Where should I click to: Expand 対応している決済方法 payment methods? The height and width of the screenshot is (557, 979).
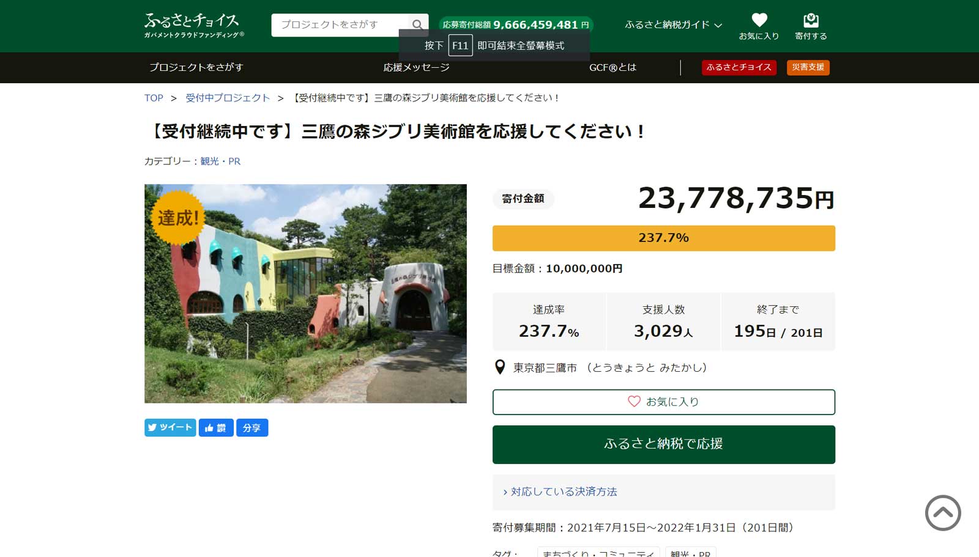(x=563, y=492)
